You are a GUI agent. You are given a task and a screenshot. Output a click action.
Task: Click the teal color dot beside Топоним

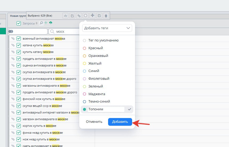pos(85,109)
